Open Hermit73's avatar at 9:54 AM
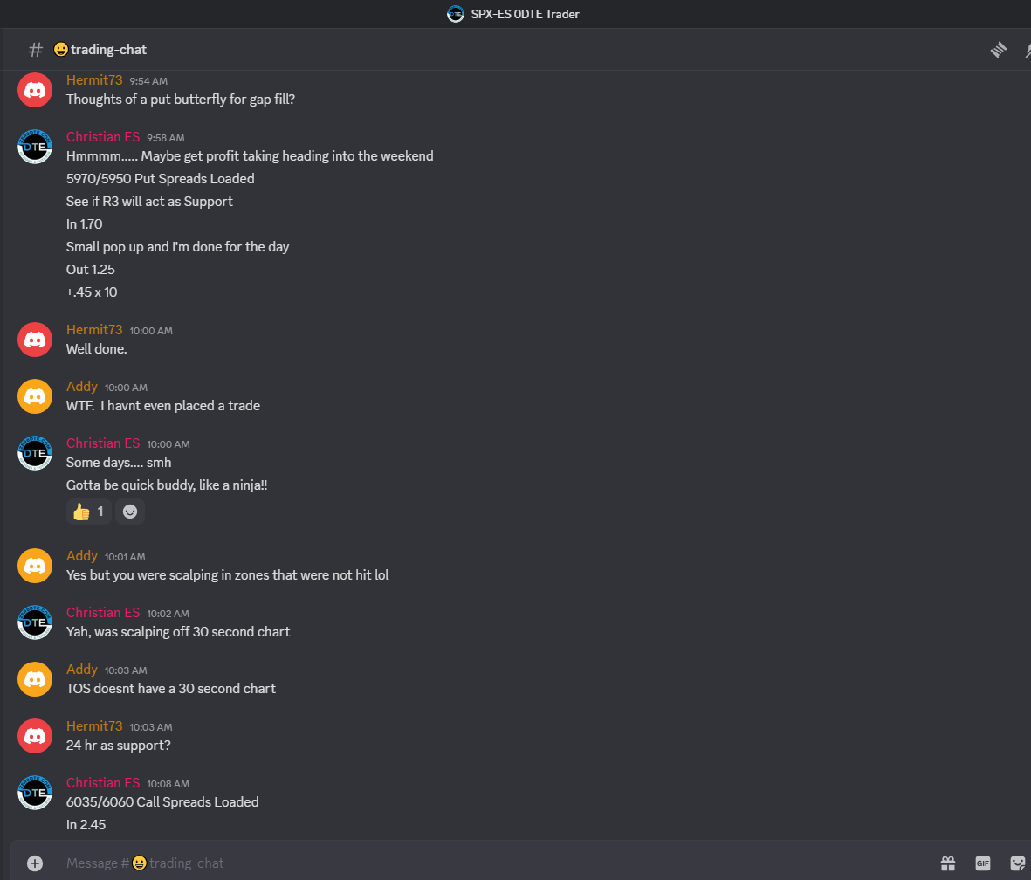 click(x=35, y=90)
